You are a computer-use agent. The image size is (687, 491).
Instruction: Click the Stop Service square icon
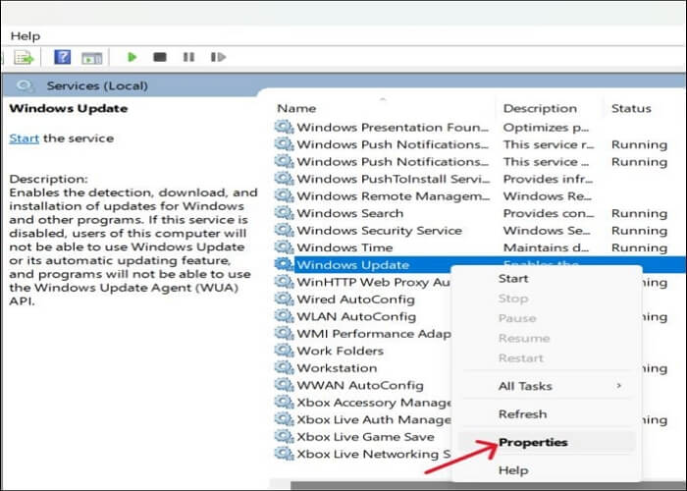(160, 58)
